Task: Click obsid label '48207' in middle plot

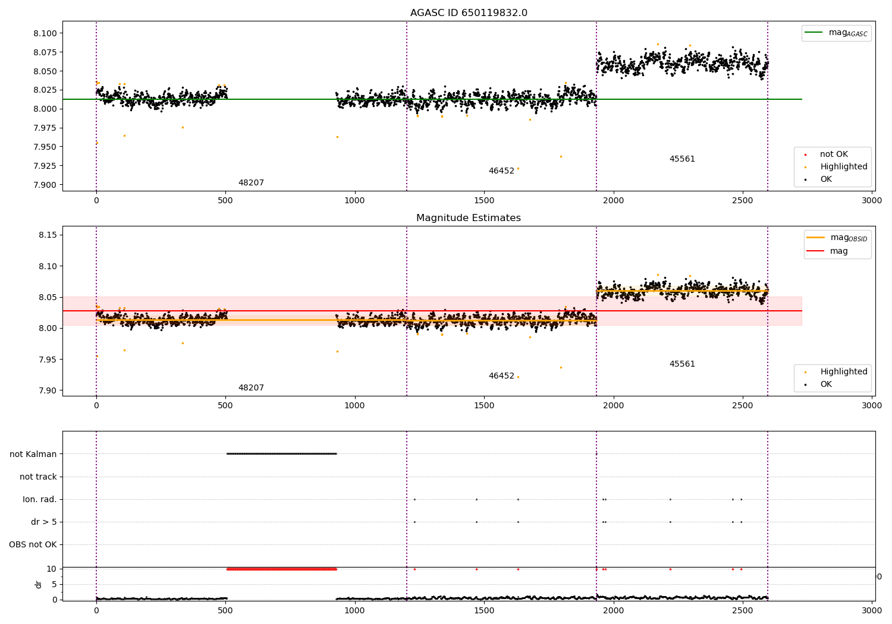Action: (x=251, y=388)
